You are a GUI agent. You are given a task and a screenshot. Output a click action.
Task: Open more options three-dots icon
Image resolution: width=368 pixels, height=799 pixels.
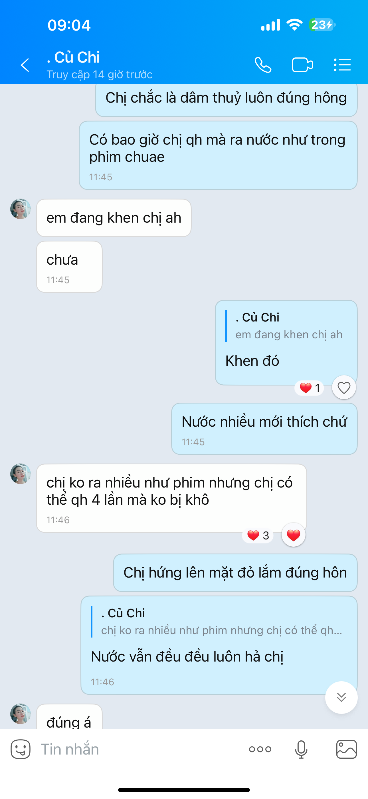point(260,749)
